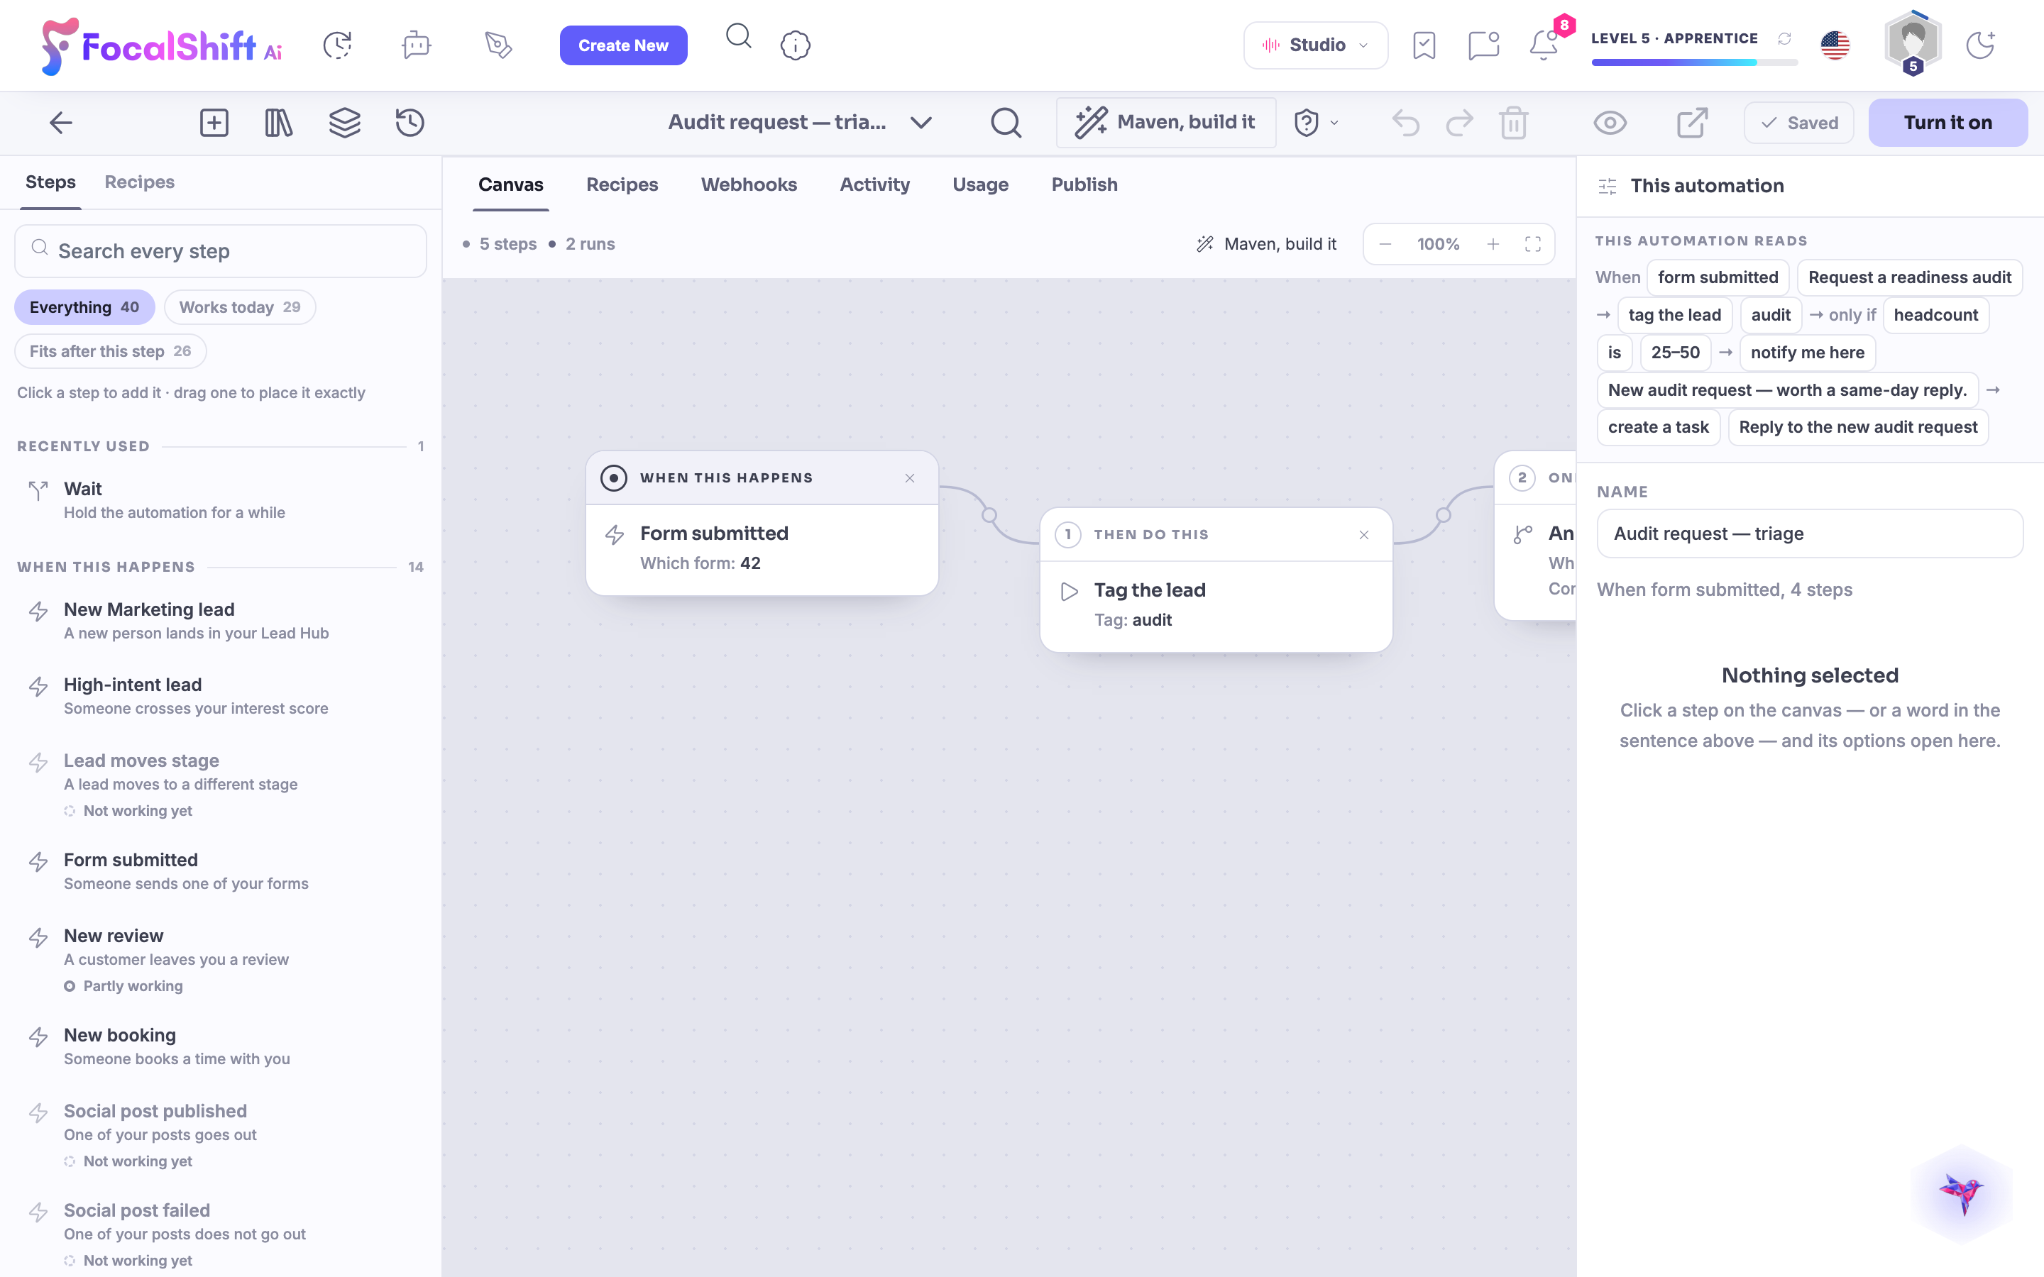Image resolution: width=2044 pixels, height=1277 pixels.
Task: Click the level progress bar
Action: pos(1693,62)
